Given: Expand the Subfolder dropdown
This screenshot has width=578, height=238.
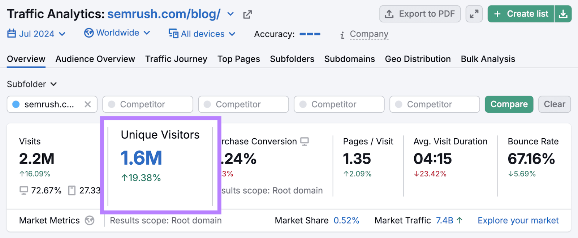Looking at the screenshot, I should (32, 84).
